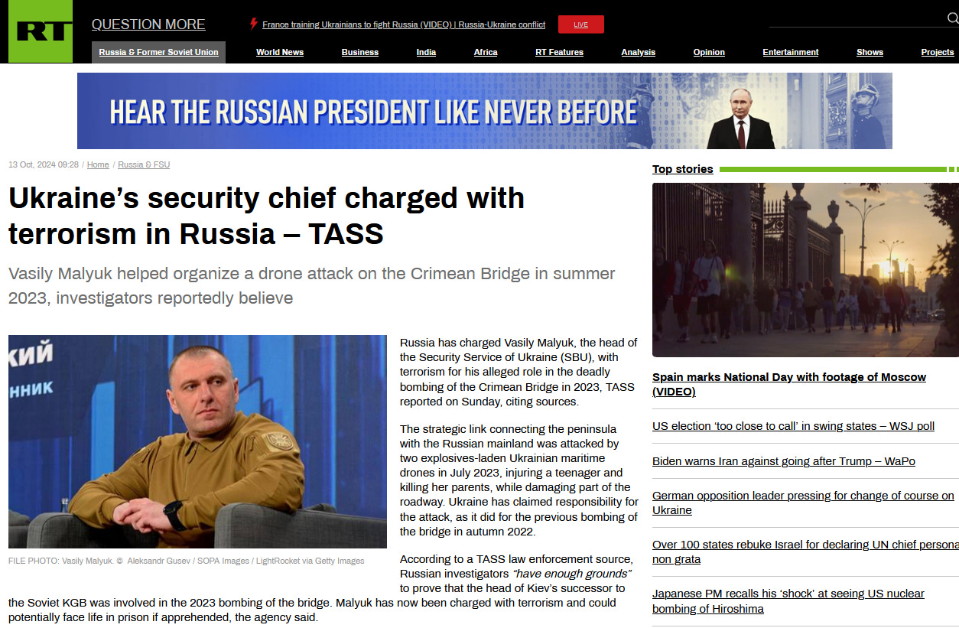Open the US election WSJ poll story
The image size is (959, 628).
coord(793,426)
